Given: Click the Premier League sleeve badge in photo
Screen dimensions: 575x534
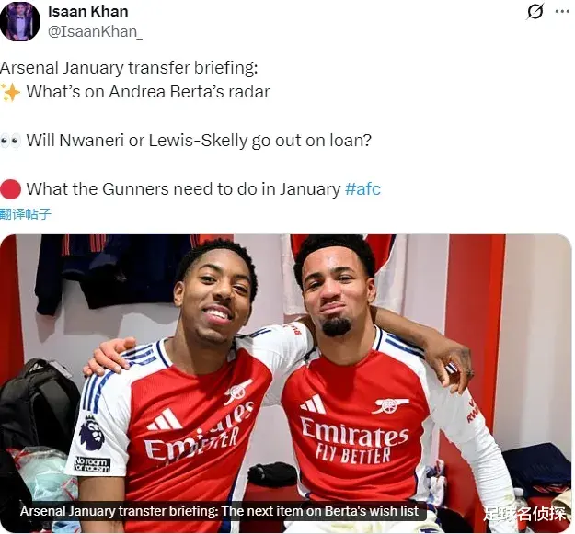Looking at the screenshot, I should click(92, 433).
